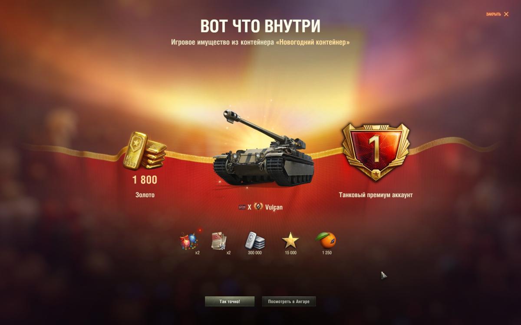Click the 300 000 credits amount
This screenshot has width=521, height=325.
tap(255, 253)
